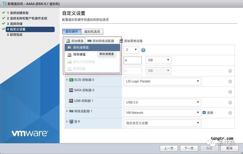Remove SATA controller 0 with its X icon
The image size is (243, 154).
coord(230,92)
